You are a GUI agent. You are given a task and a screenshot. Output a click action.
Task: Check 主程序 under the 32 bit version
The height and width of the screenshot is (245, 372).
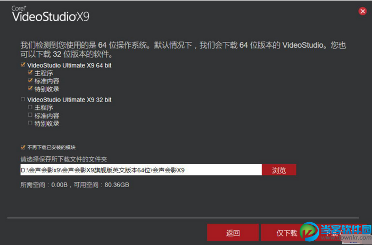click(x=30, y=107)
